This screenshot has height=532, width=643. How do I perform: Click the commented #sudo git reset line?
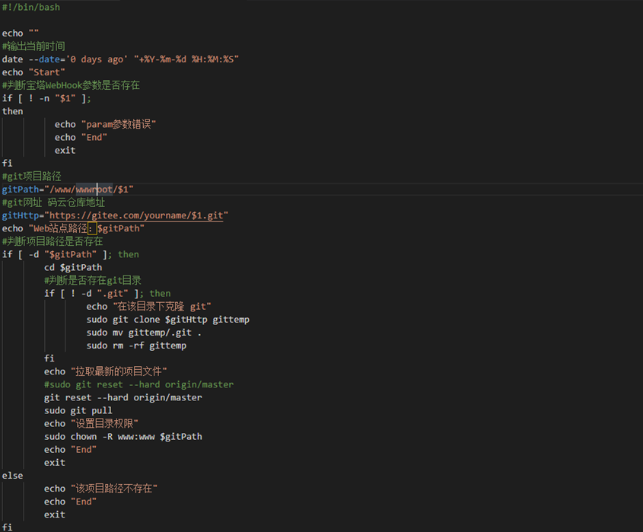point(139,385)
